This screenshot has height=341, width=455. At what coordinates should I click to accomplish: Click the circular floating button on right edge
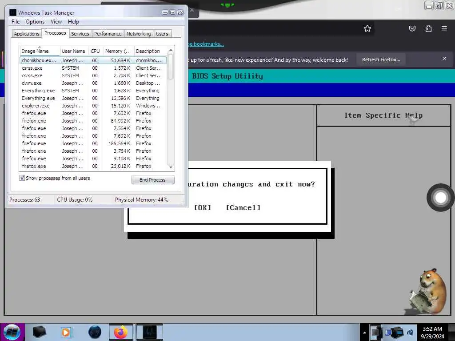(x=440, y=198)
